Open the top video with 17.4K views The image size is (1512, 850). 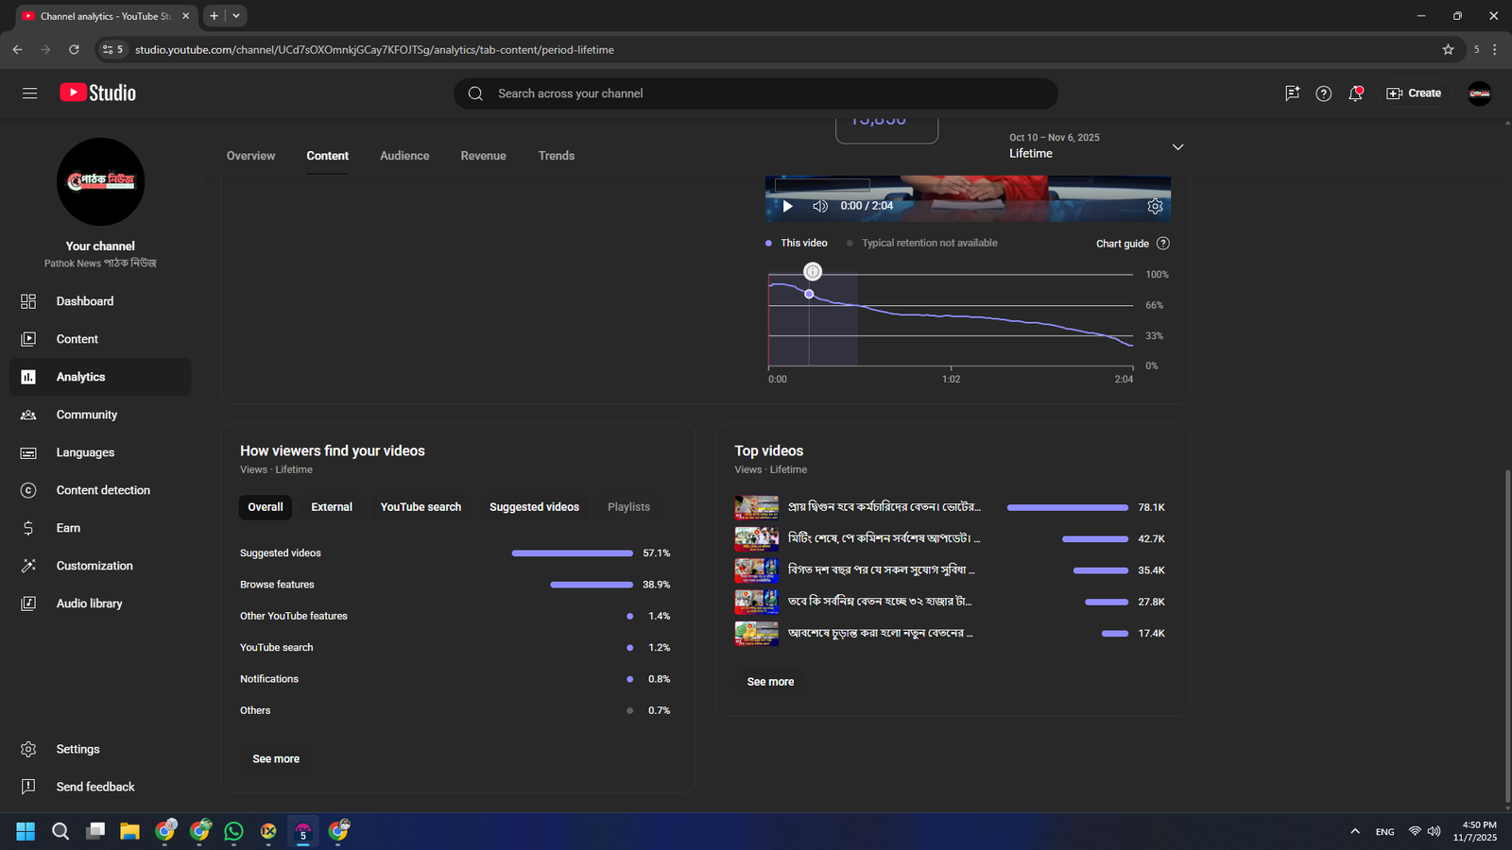pyautogui.click(x=950, y=634)
